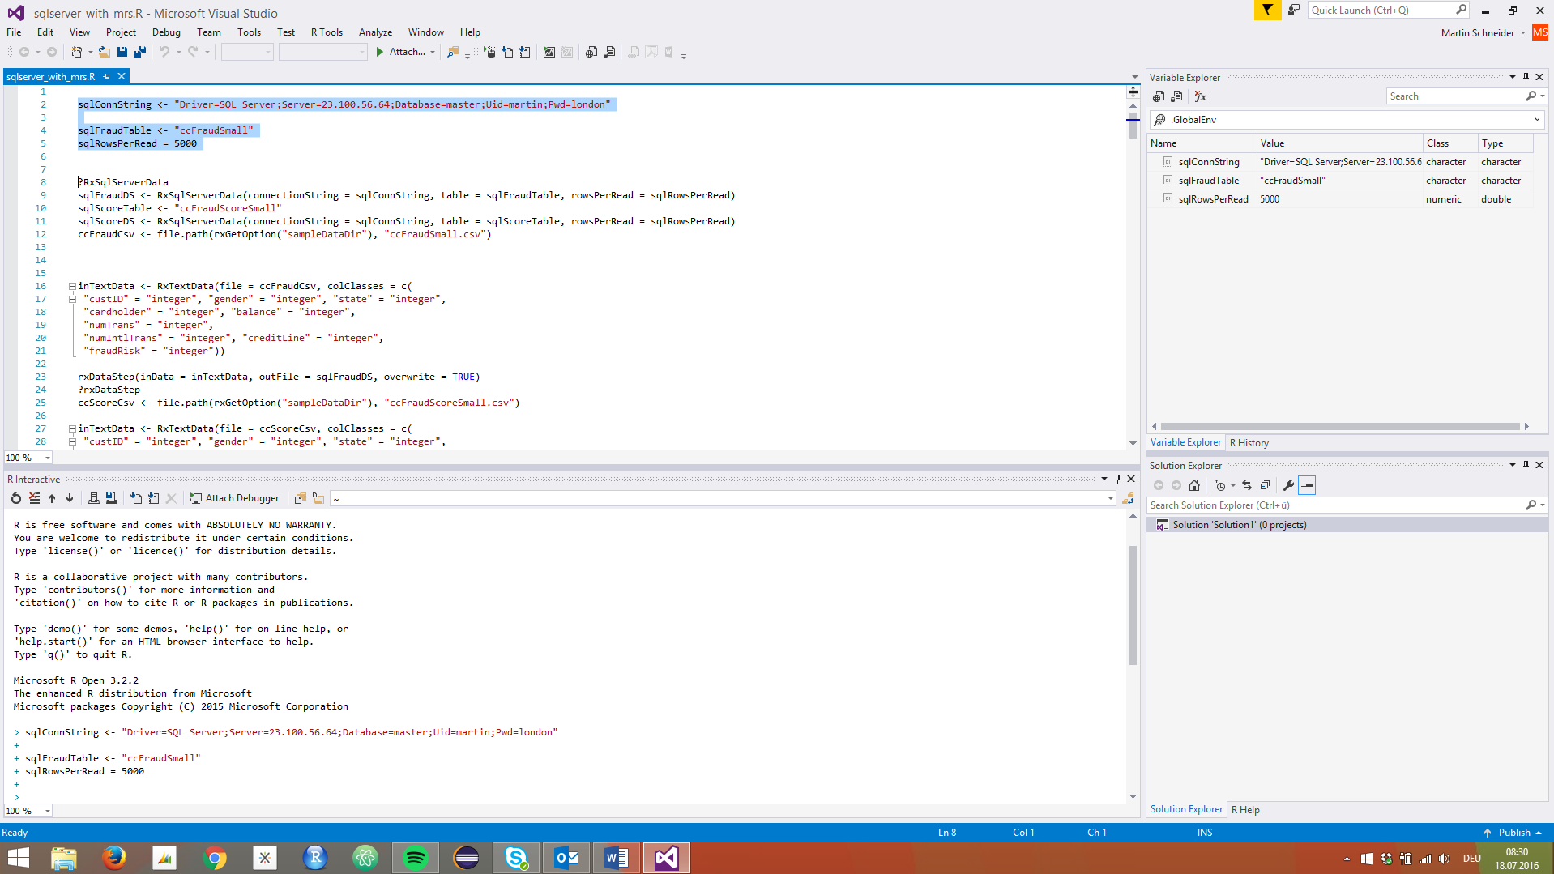Click the Plots window icon in main toolbar
This screenshot has width=1554, height=874.
click(549, 52)
